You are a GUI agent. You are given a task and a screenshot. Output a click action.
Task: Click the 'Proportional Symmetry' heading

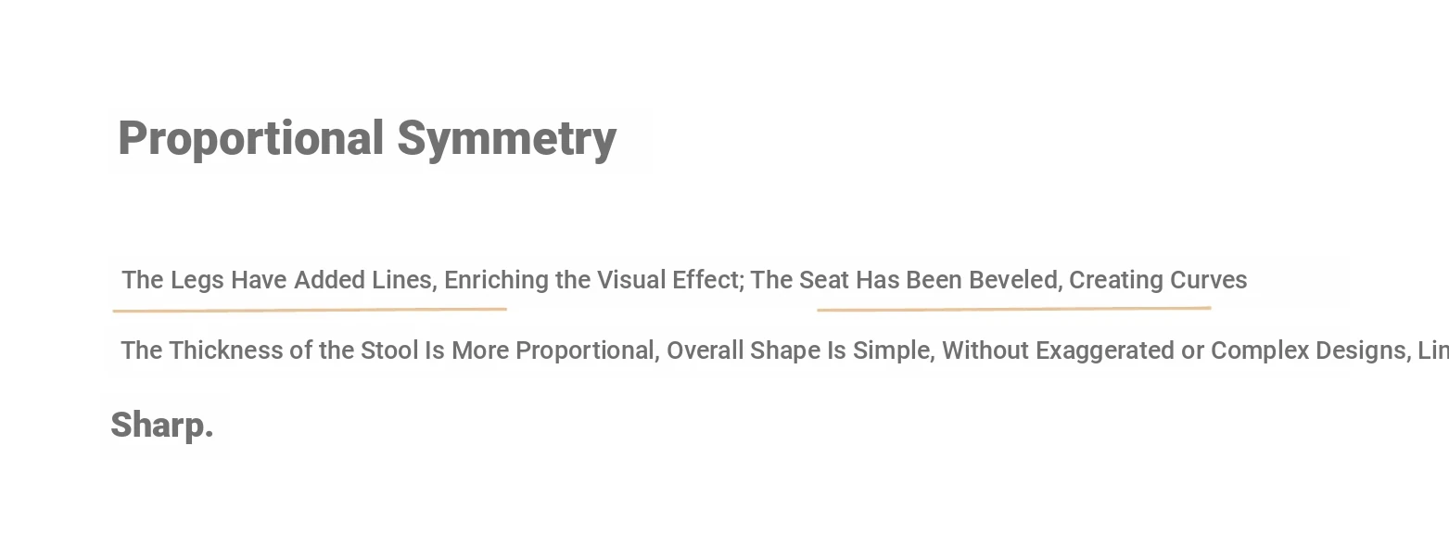point(367,140)
